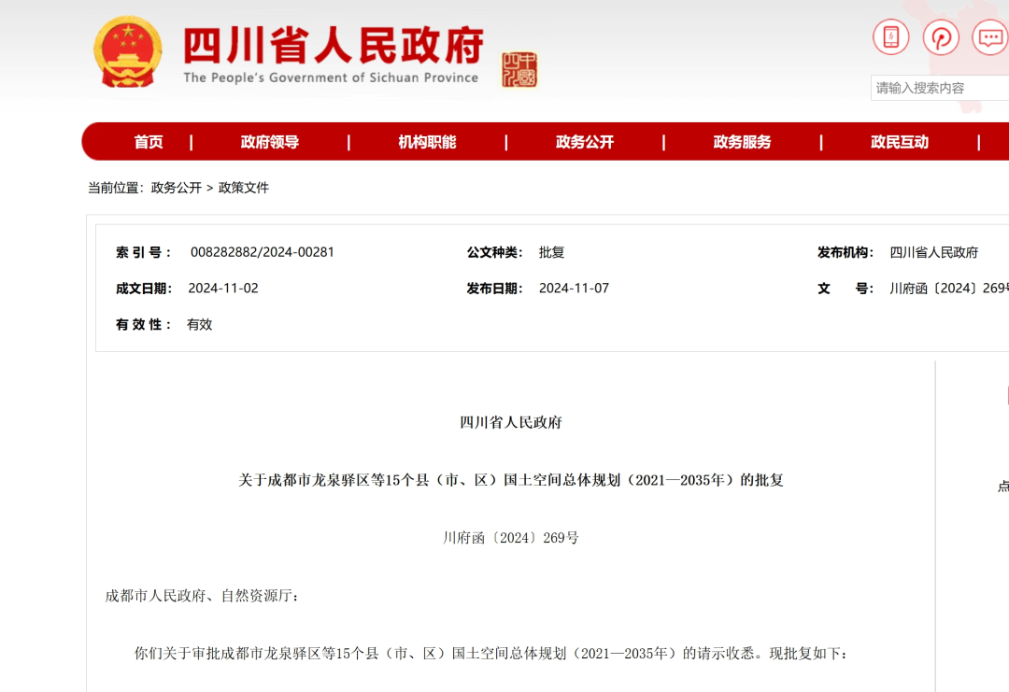Click the national emblem logo
This screenshot has height=692, width=1009.
(127, 52)
